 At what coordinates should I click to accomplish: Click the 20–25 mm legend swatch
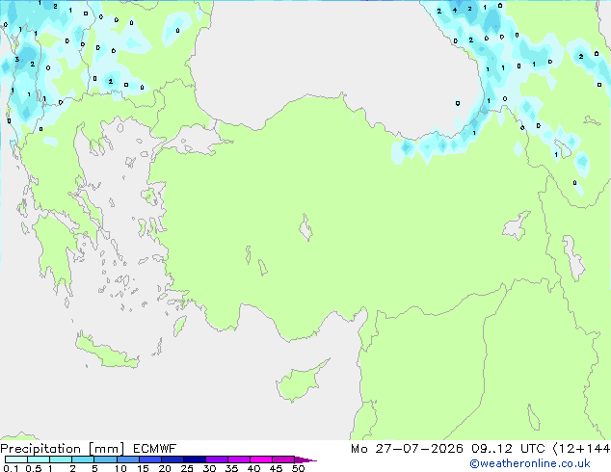172,459
